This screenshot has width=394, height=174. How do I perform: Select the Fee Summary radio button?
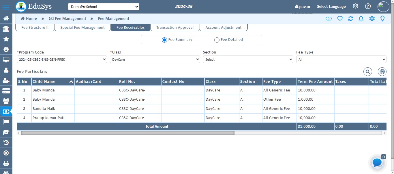164,40
